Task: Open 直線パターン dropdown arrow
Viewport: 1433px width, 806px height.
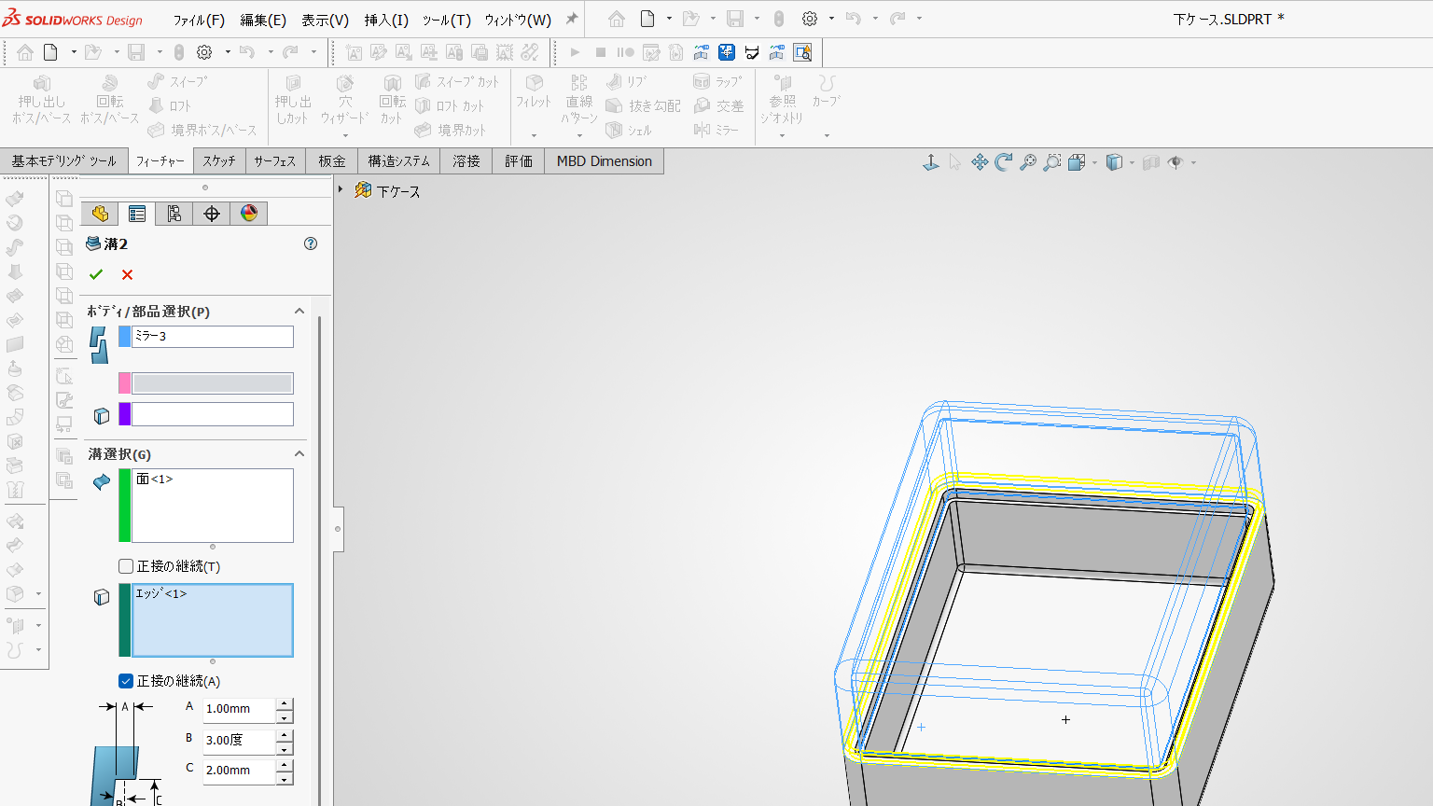Action: pyautogui.click(x=579, y=136)
